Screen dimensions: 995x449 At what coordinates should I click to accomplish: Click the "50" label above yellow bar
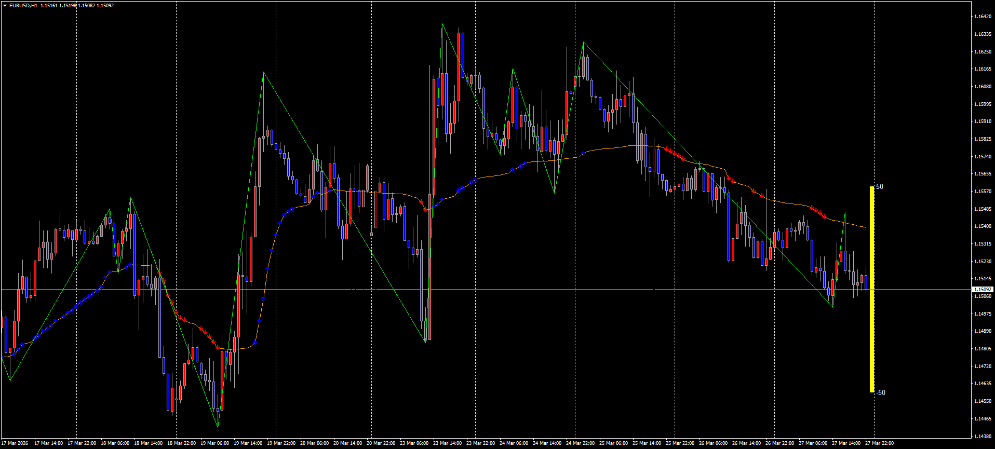coord(880,187)
